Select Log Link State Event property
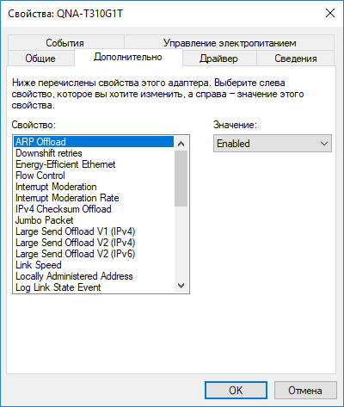 point(94,287)
